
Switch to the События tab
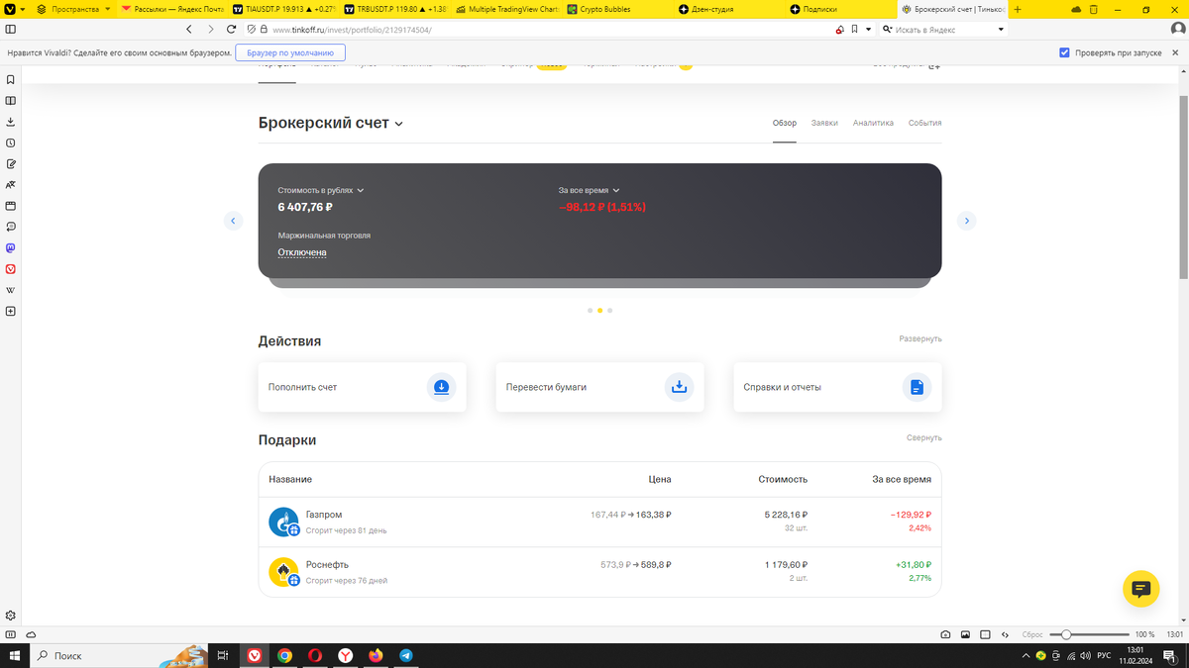click(924, 123)
